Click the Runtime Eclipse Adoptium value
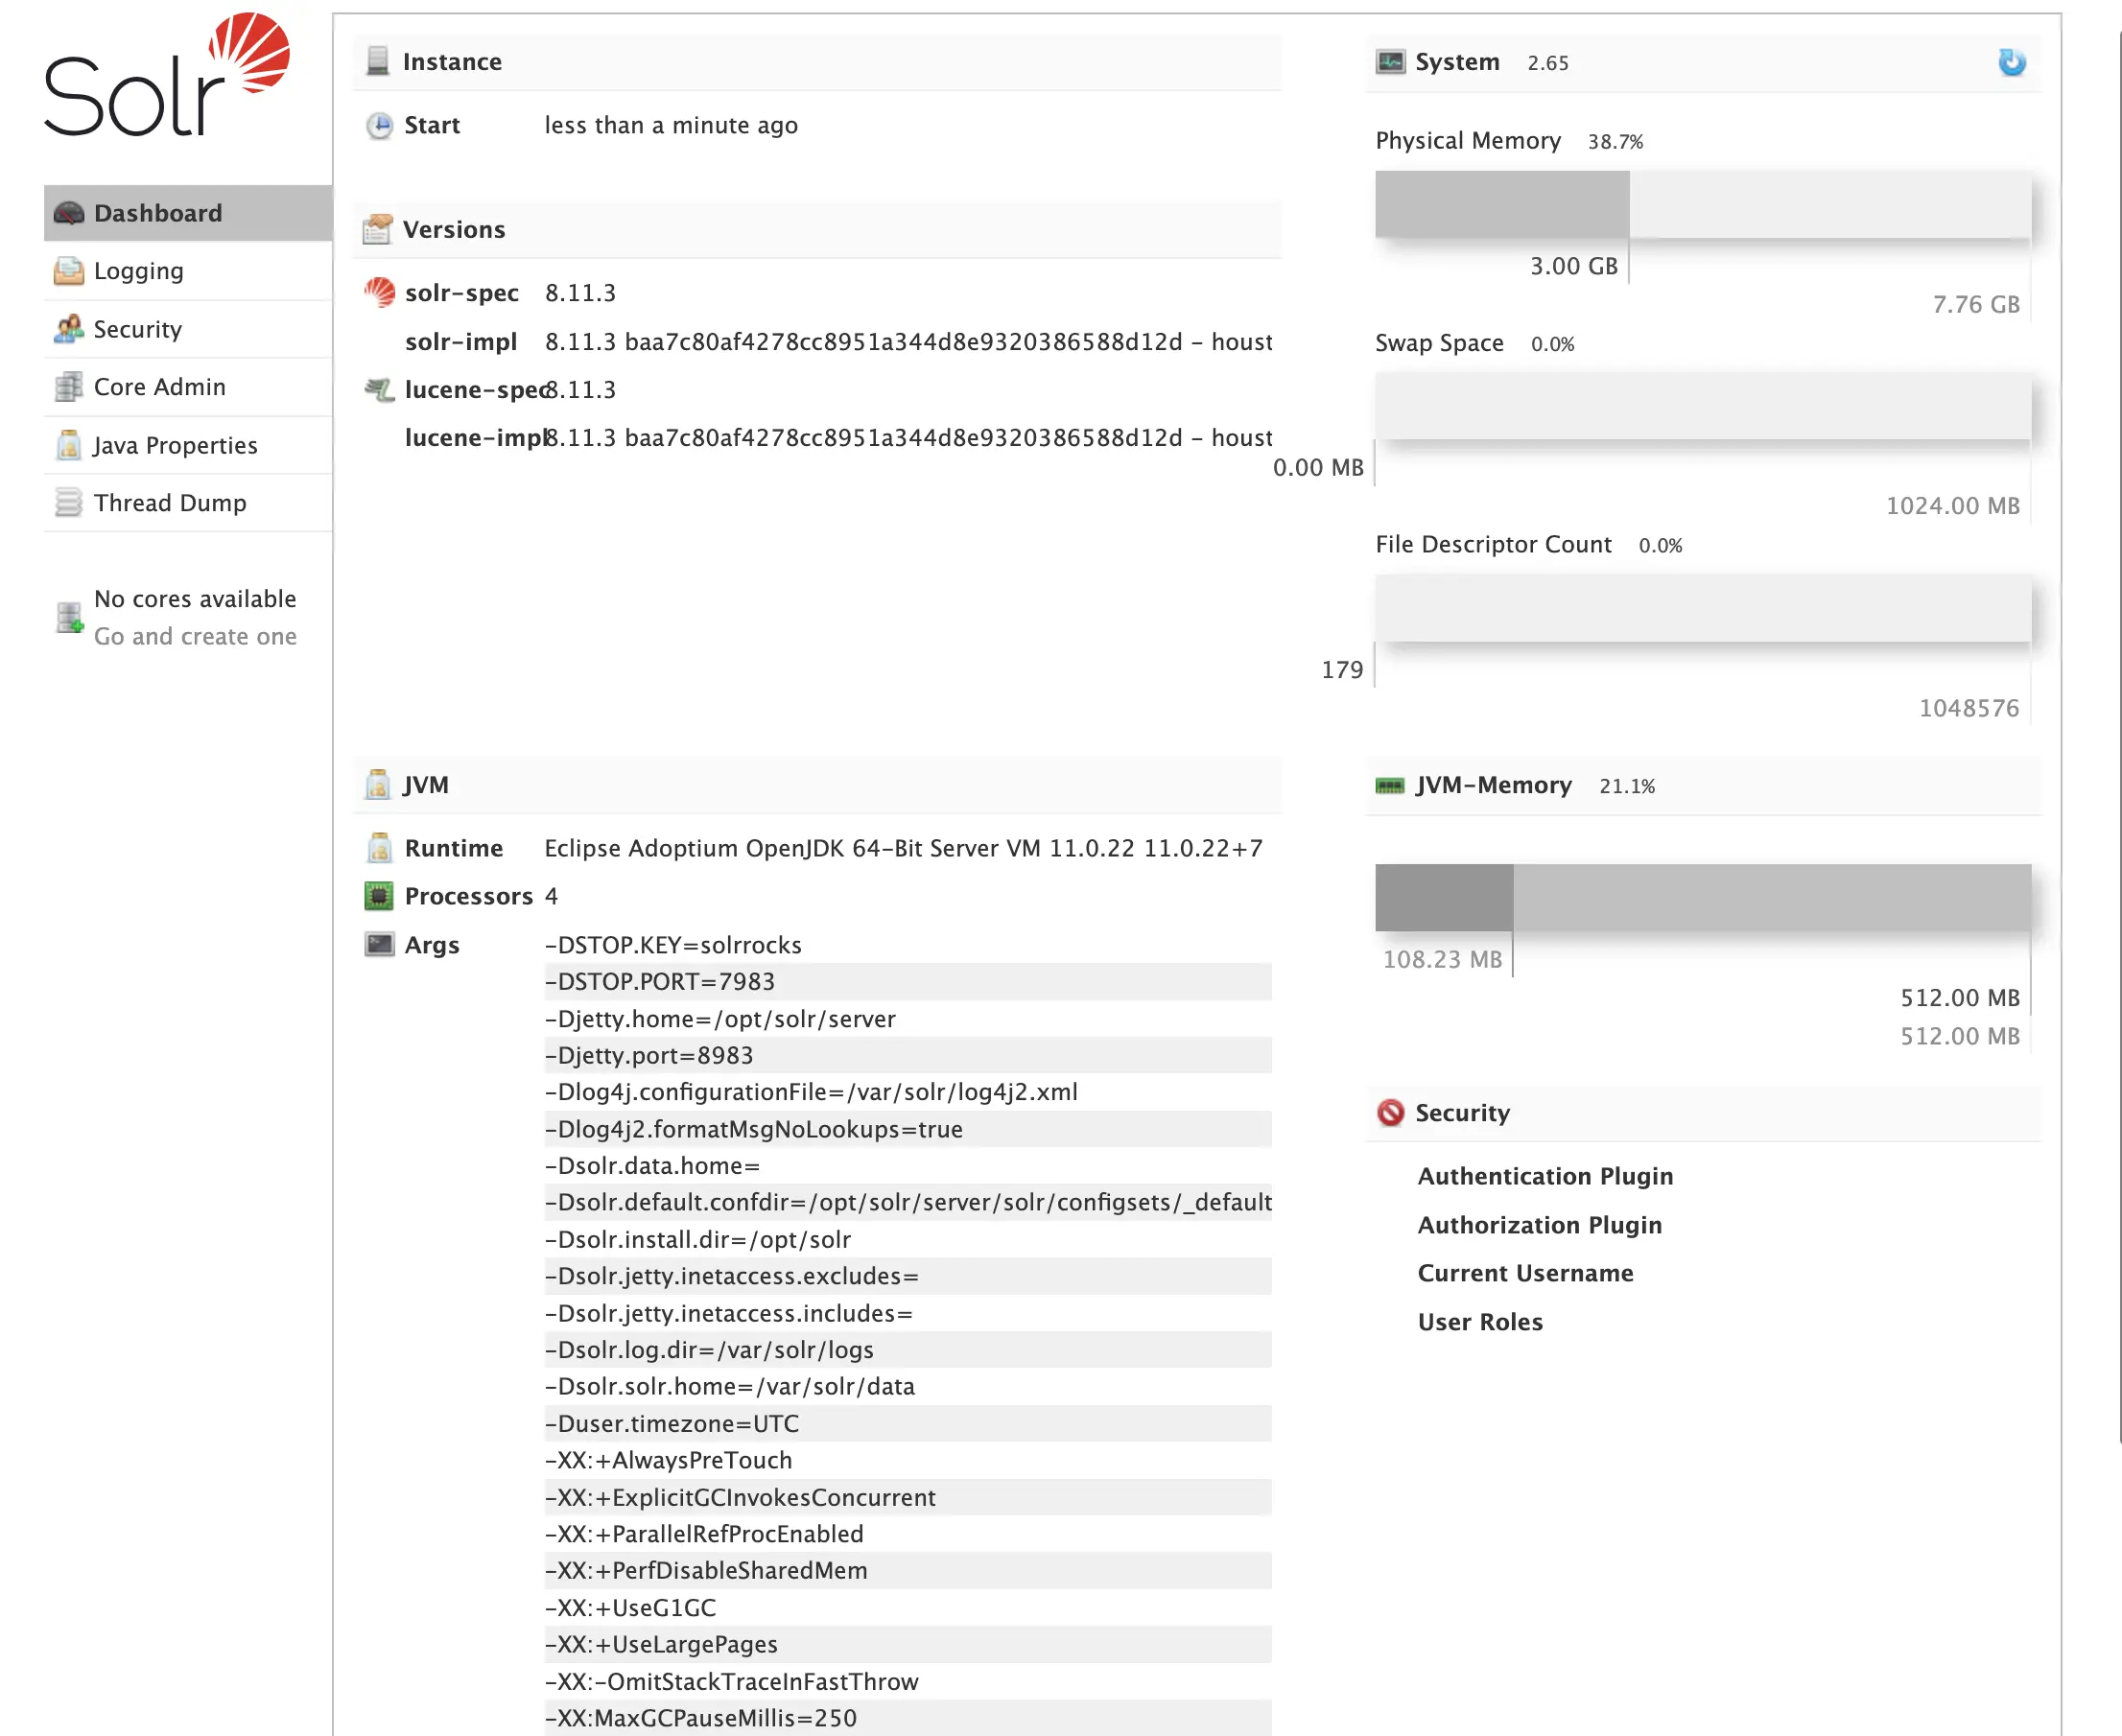2122x1736 pixels. point(903,848)
